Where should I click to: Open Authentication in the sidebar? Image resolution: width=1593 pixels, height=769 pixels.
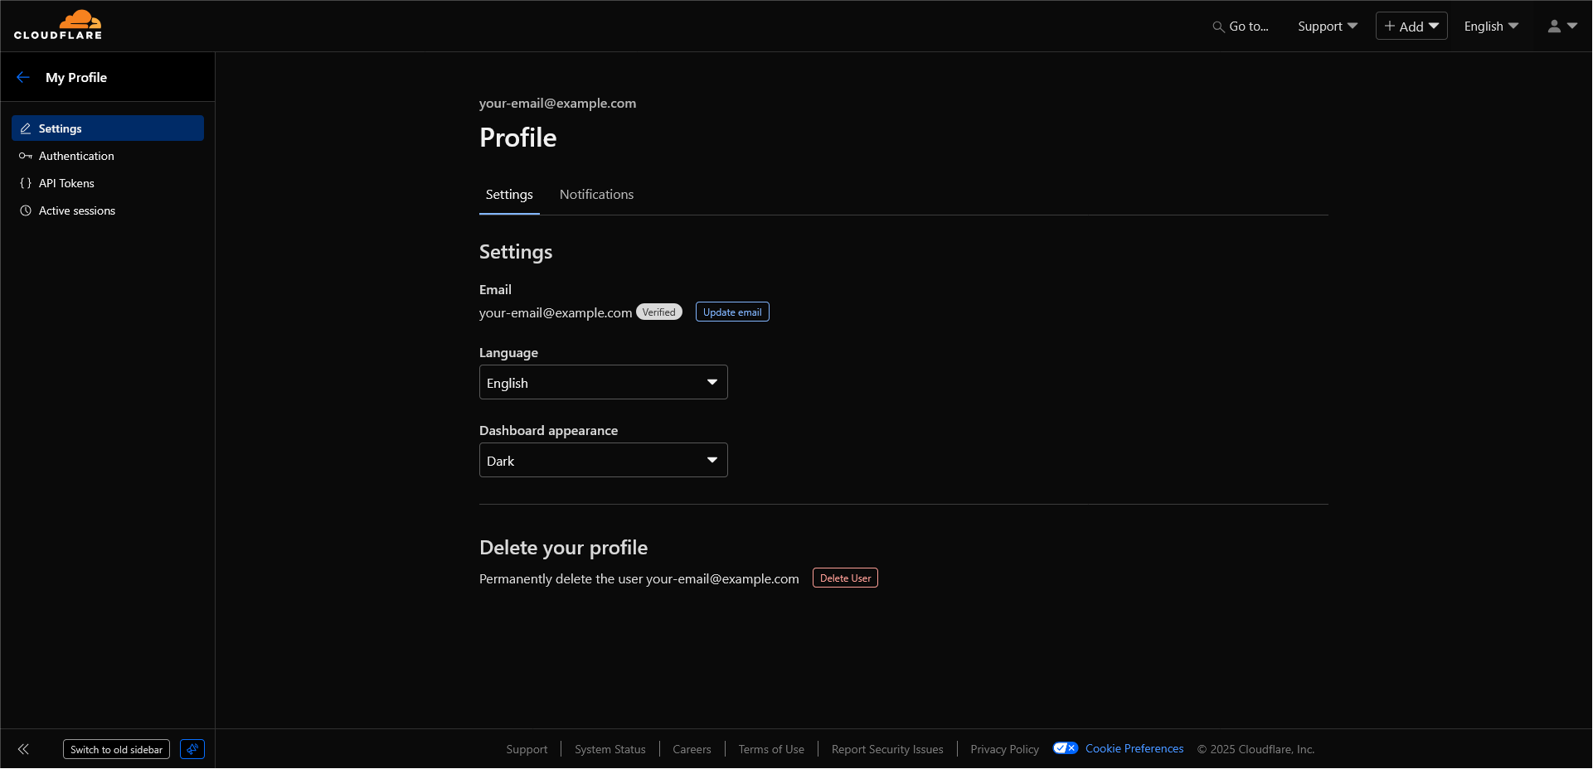pos(108,156)
